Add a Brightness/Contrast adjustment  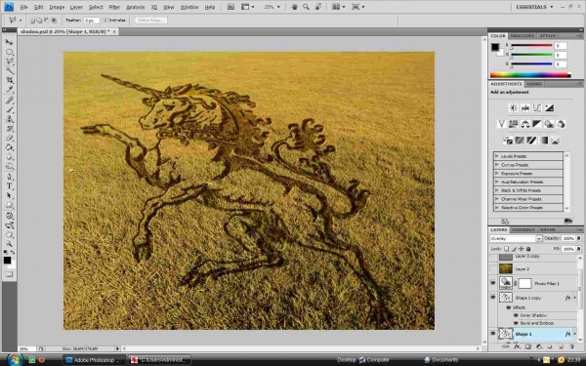(x=513, y=108)
